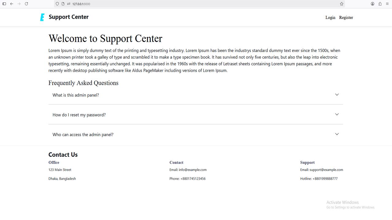Click the Support Center title link
Image resolution: width=392 pixels, height=220 pixels.
pyautogui.click(x=69, y=17)
